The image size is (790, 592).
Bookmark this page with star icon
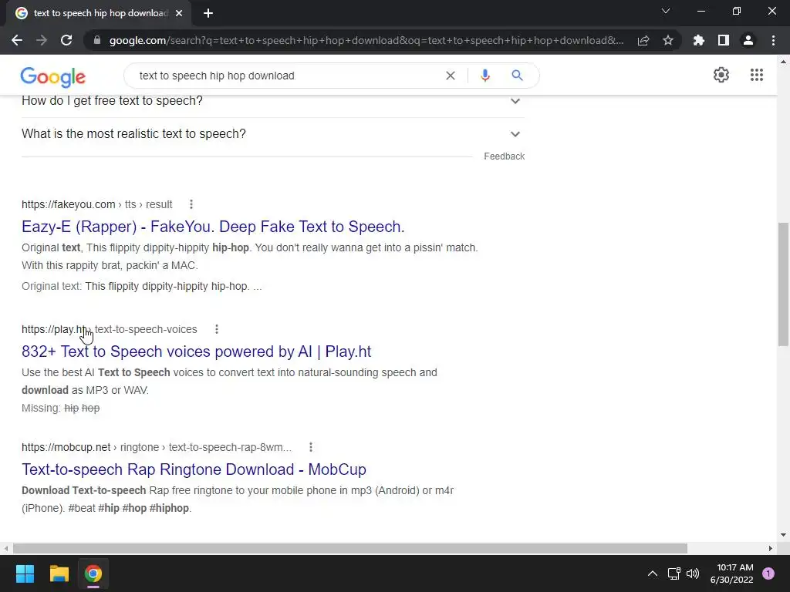tap(668, 40)
